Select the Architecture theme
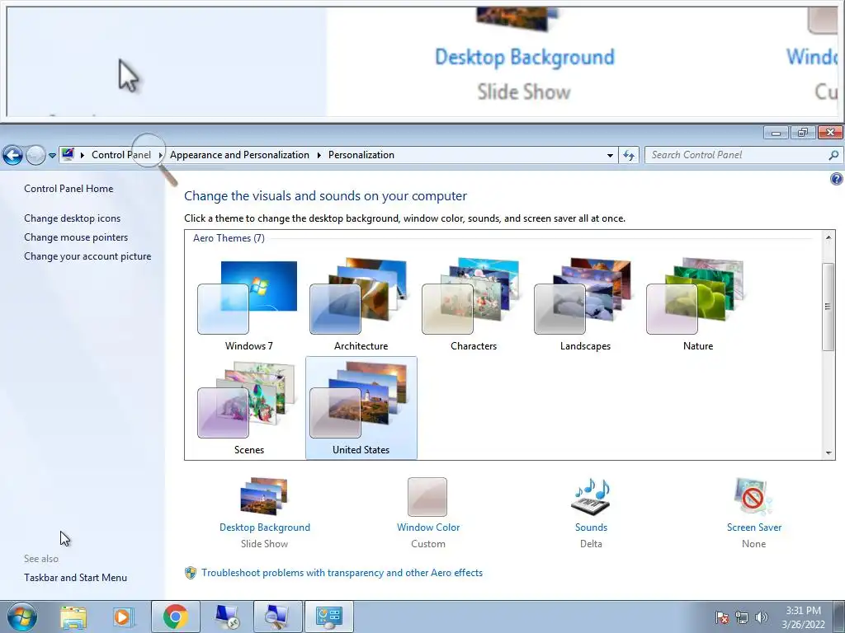Screen dimensions: 845x633 tap(361, 305)
